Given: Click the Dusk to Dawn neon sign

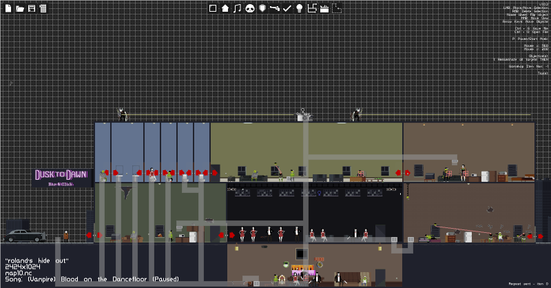Looking at the screenshot, I should click(x=61, y=178).
